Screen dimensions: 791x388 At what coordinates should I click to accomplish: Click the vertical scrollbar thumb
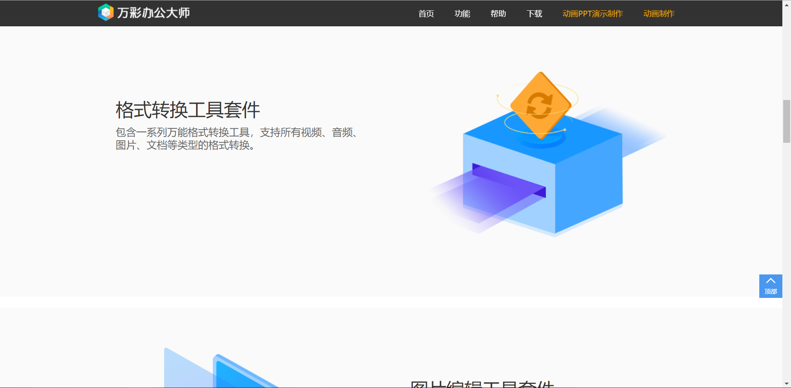pos(786,121)
